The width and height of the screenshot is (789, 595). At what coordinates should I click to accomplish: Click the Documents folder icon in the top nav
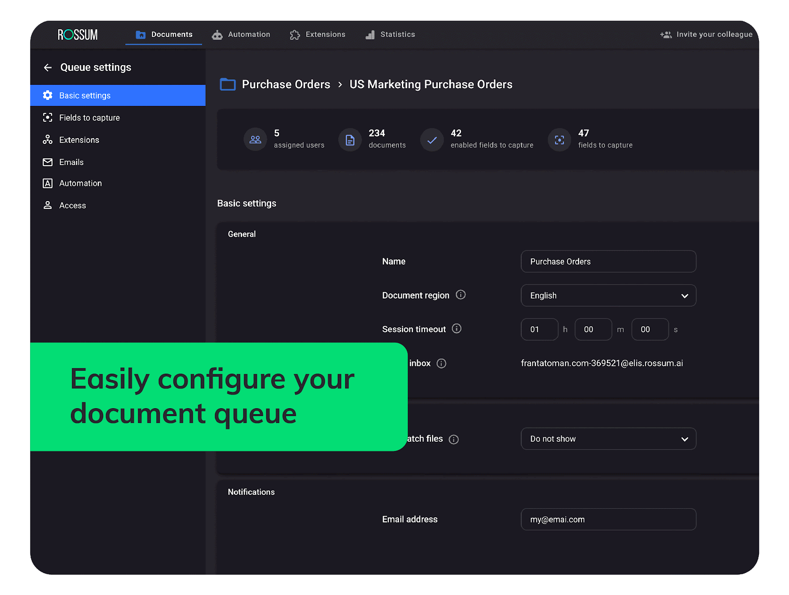[x=141, y=35]
